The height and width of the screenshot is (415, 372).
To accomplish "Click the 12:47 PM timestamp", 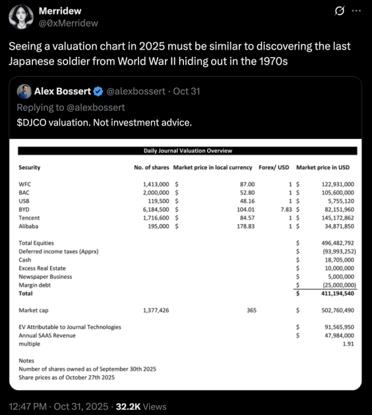I will click(x=28, y=406).
